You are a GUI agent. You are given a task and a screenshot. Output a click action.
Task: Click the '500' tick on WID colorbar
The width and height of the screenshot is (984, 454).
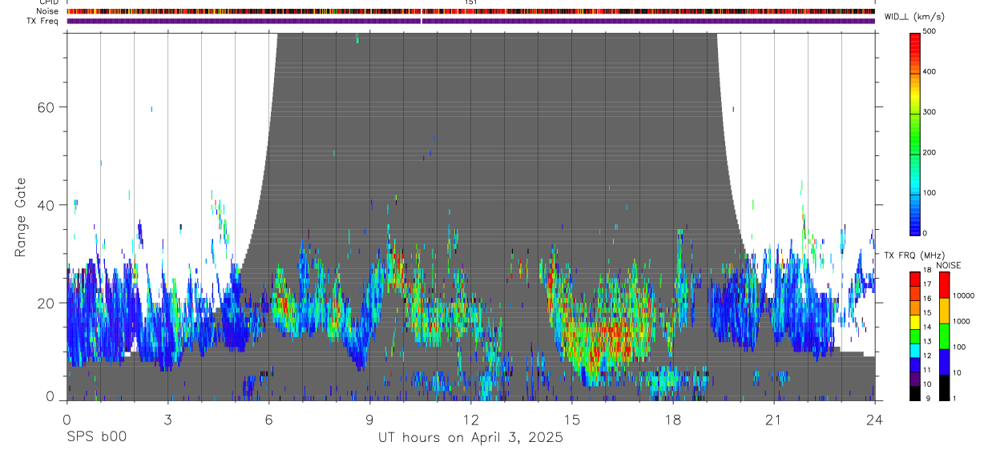(930, 32)
